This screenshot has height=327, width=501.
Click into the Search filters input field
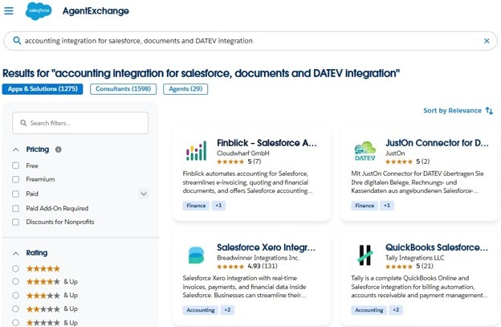pos(80,123)
